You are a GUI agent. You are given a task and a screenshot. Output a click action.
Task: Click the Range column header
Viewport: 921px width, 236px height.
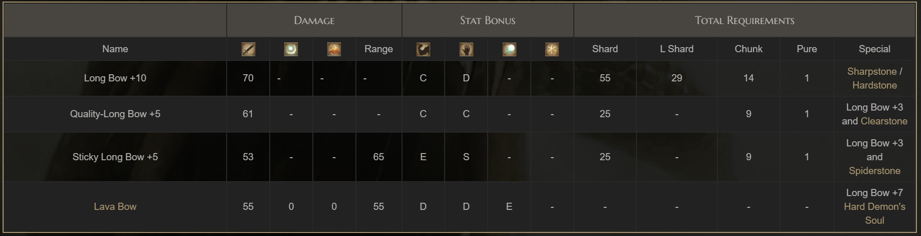378,49
